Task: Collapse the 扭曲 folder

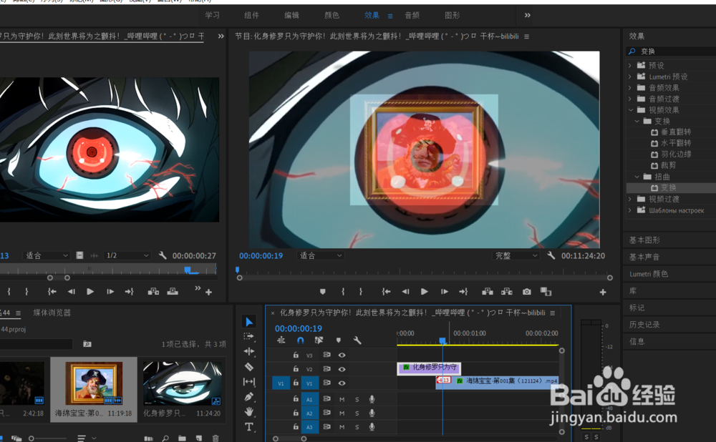Action: (x=637, y=177)
